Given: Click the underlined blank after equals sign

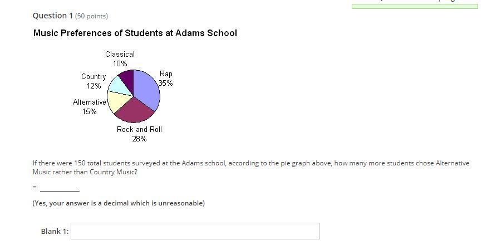Looking at the screenshot, I should point(60,188).
